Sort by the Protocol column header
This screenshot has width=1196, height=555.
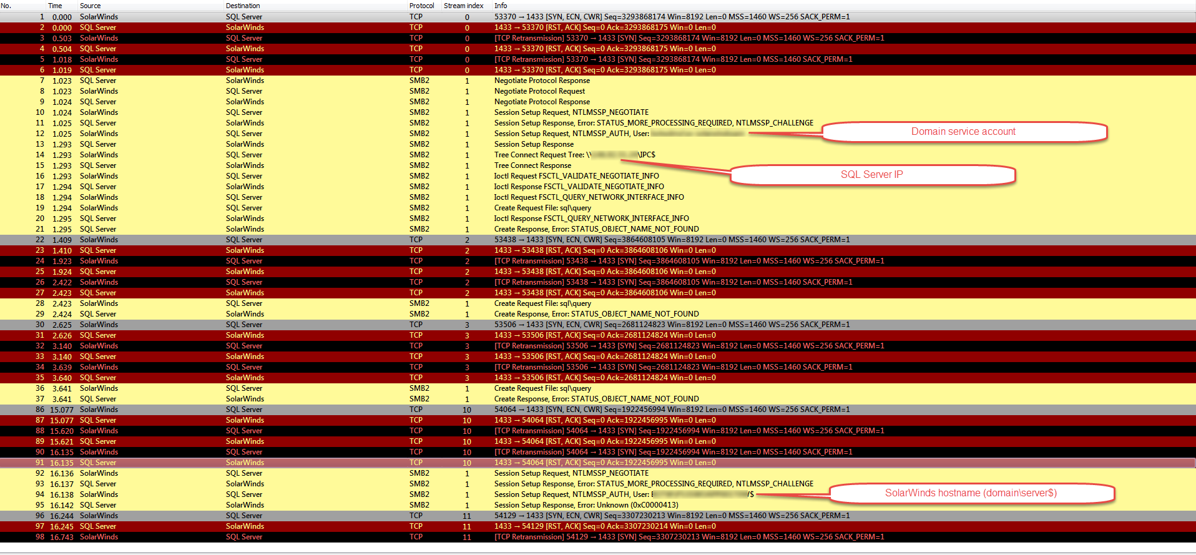coord(421,6)
